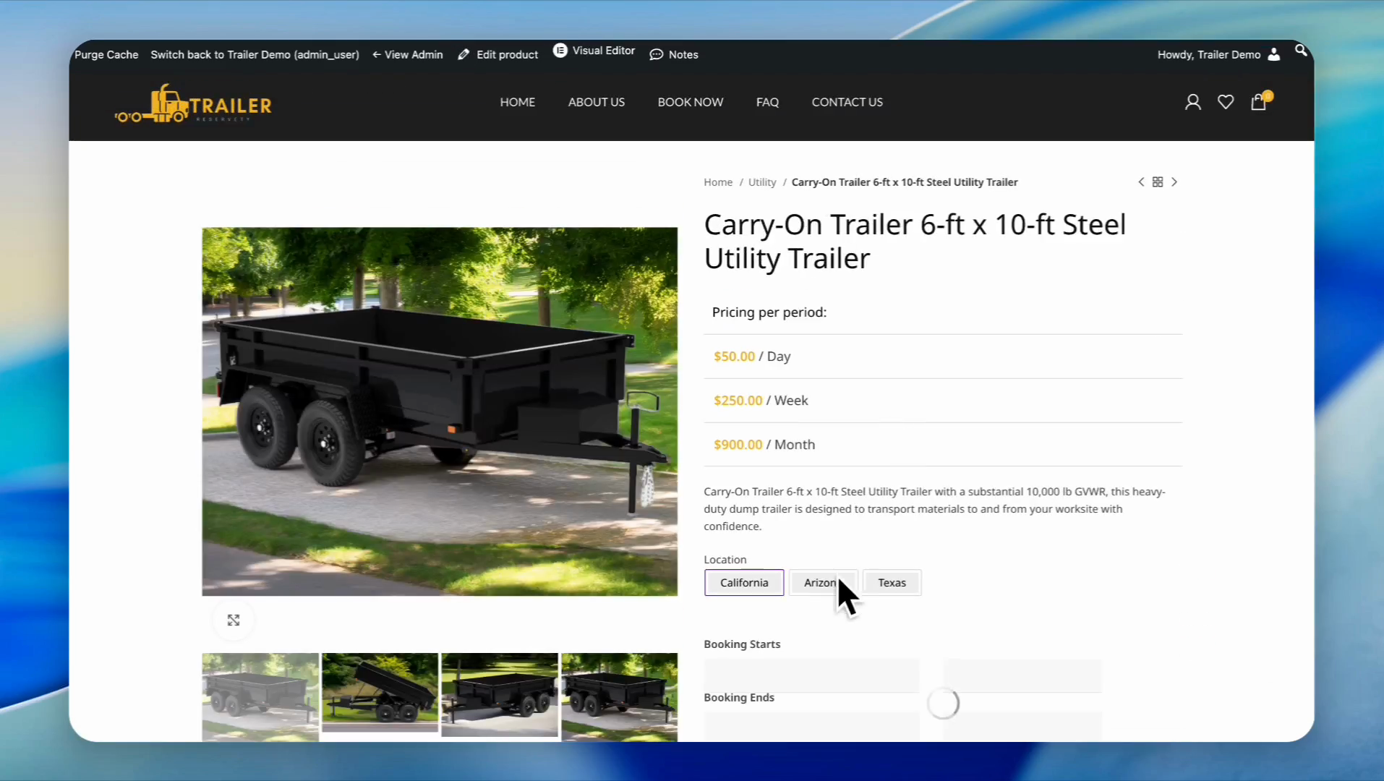This screenshot has height=781, width=1384.
Task: Go to next product arrow
Action: (1174, 182)
